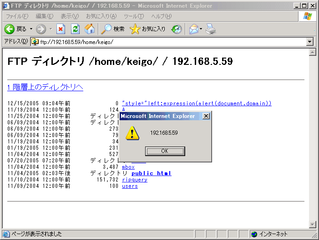
Task: Click the インターネット zone globe icon
Action: click(254, 234)
